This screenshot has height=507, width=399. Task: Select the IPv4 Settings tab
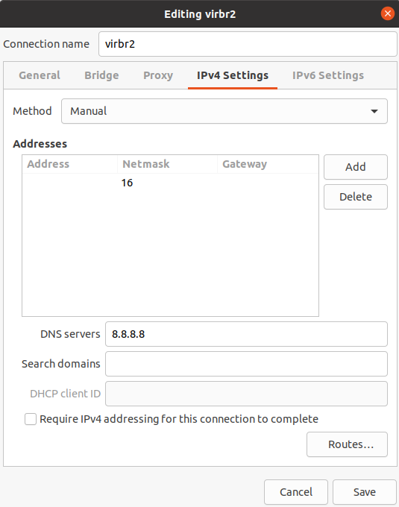tap(233, 75)
